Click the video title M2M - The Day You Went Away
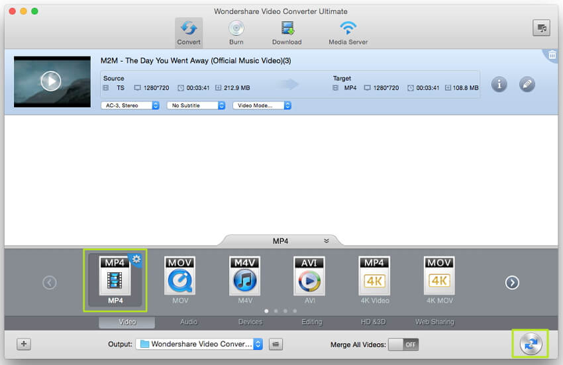Image resolution: width=563 pixels, height=365 pixels. coord(195,61)
